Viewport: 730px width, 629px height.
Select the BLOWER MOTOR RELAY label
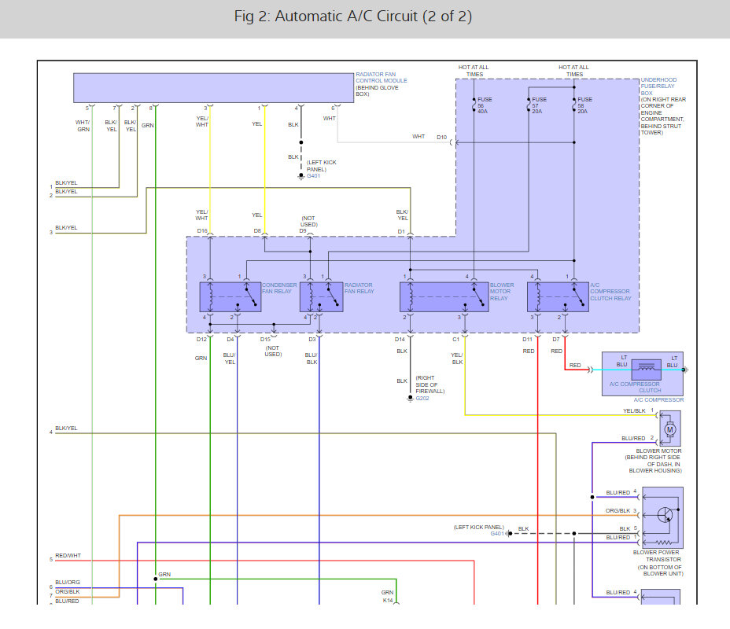502,292
